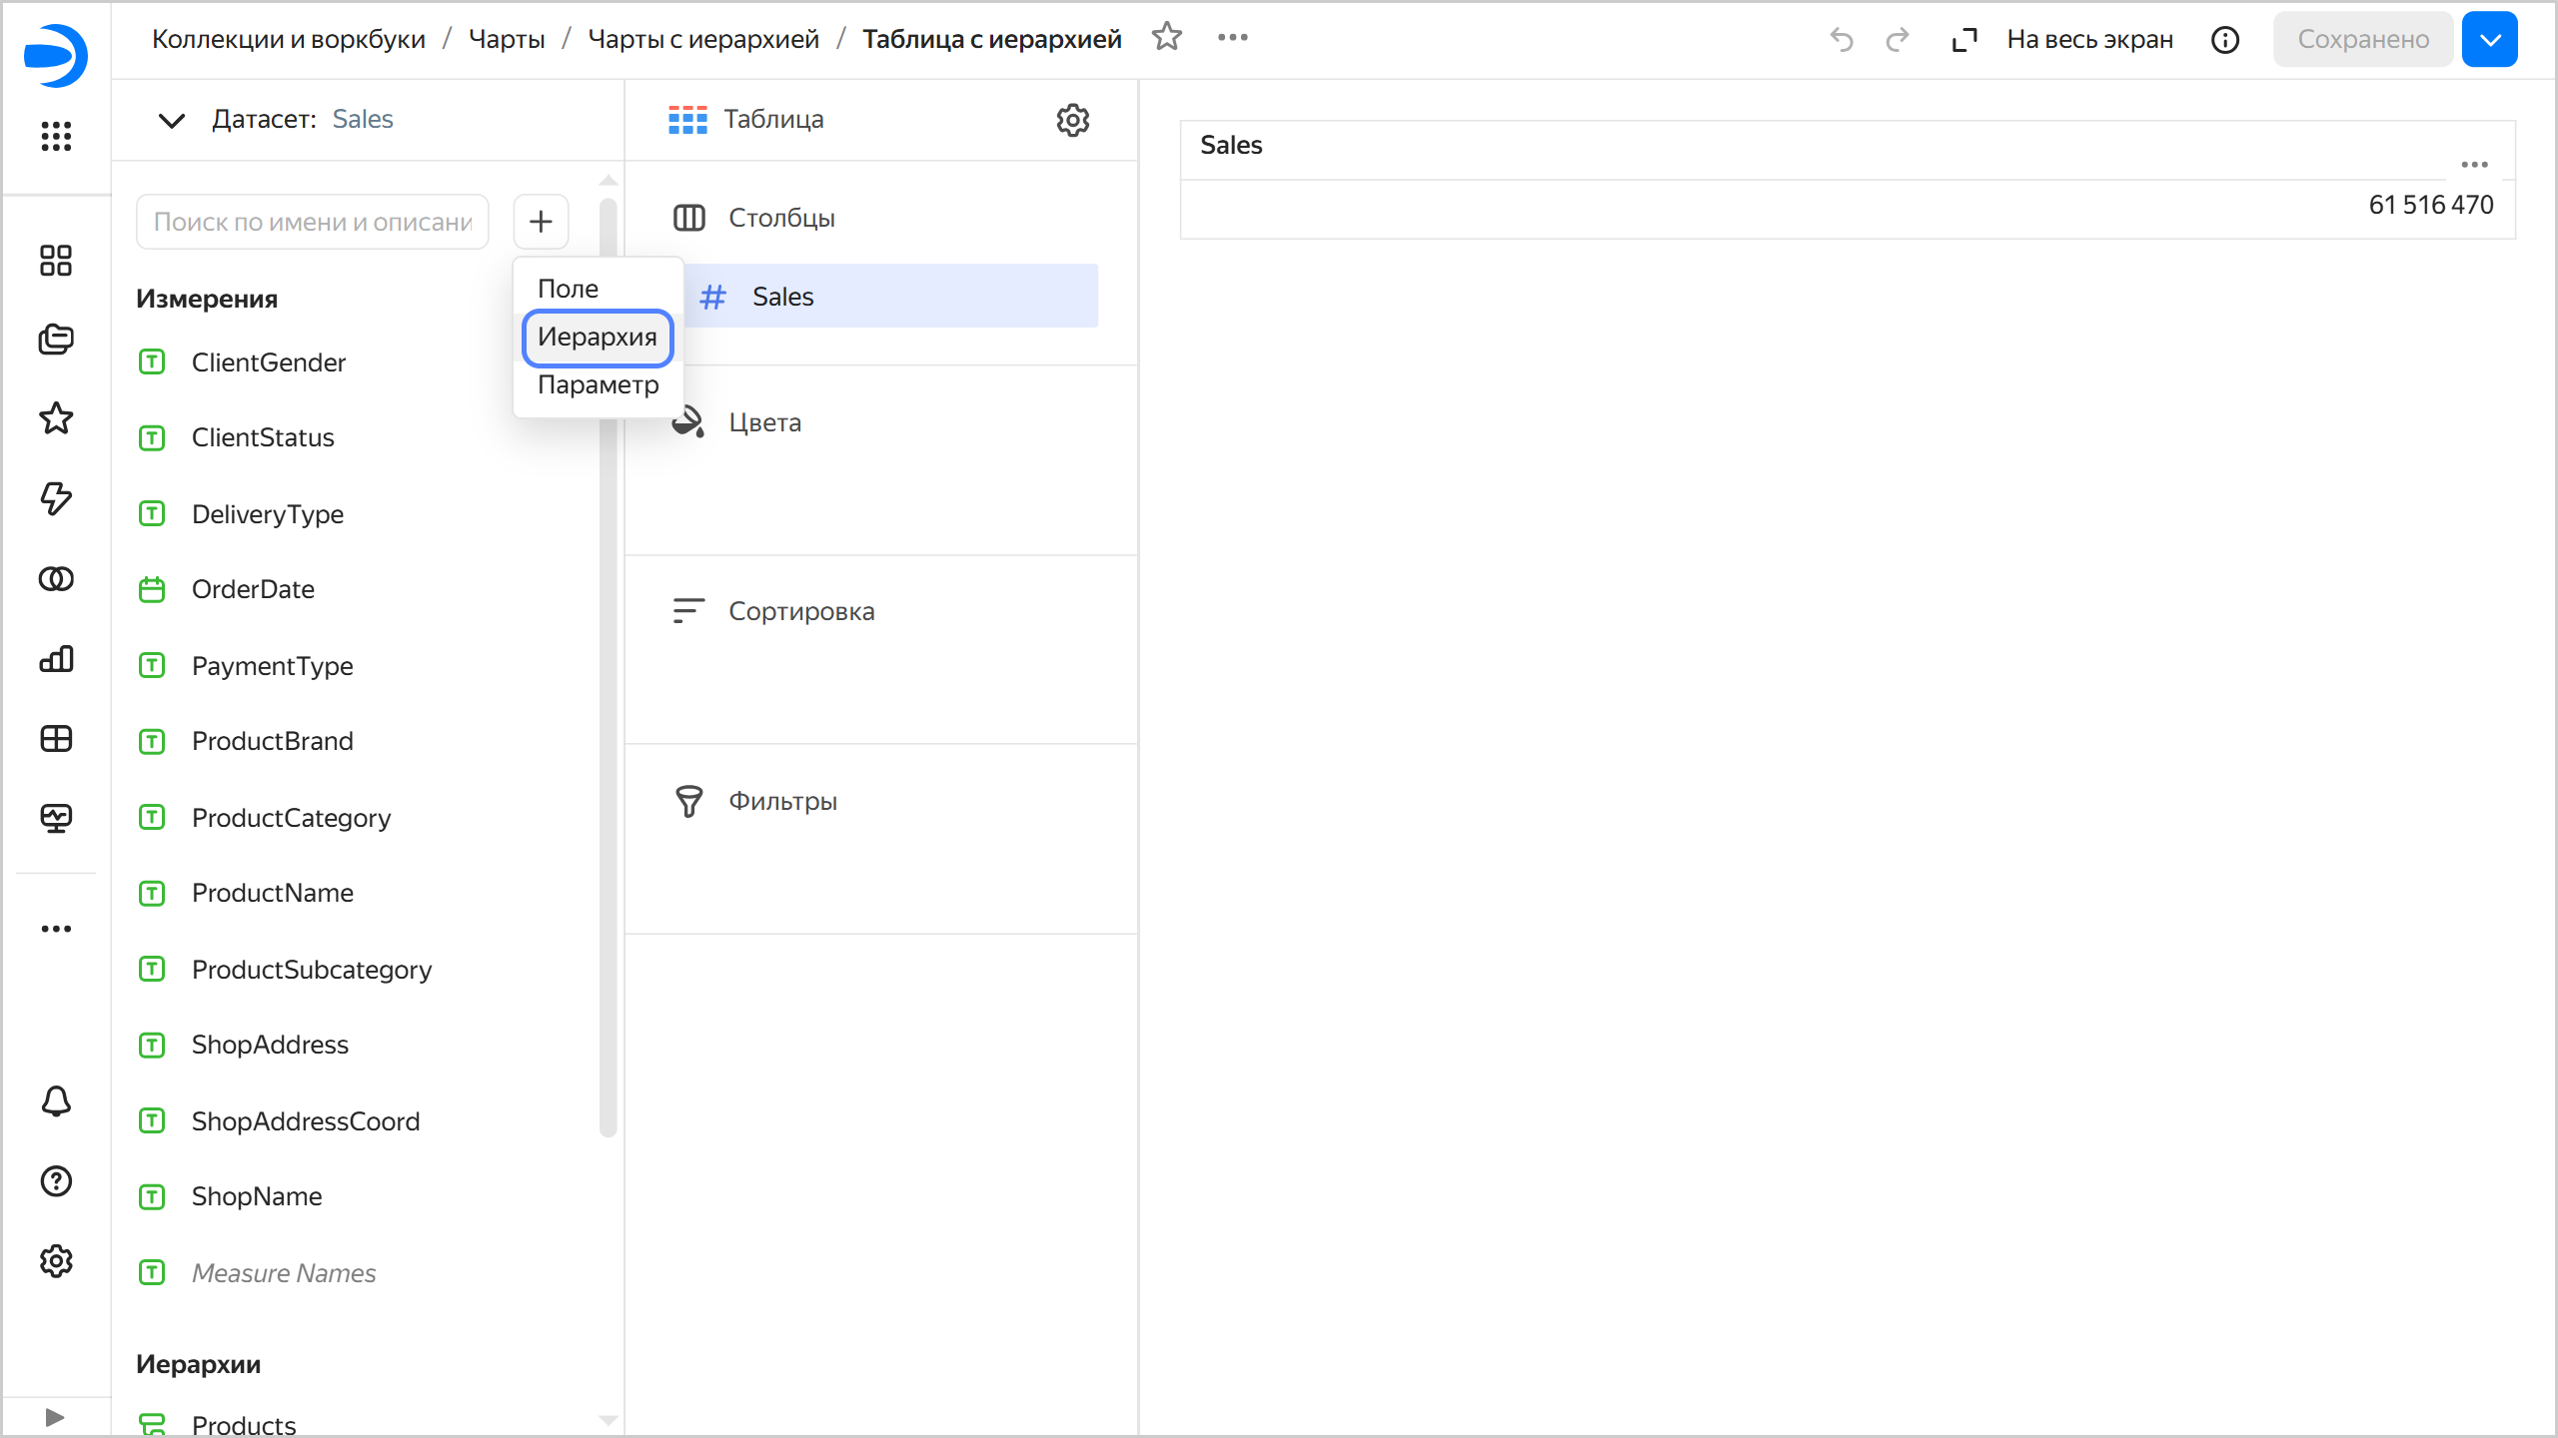Open help via the question mark icon
This screenshot has width=2558, height=1438.
tap(56, 1181)
